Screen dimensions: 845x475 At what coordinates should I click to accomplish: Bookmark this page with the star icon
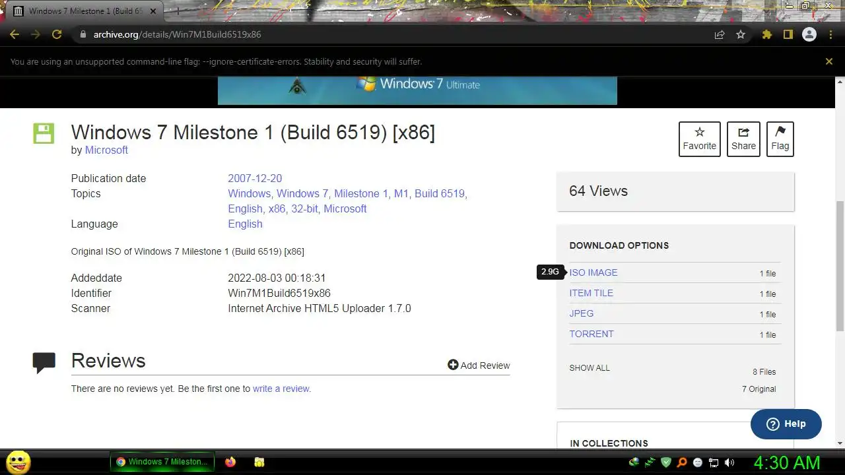point(741,34)
